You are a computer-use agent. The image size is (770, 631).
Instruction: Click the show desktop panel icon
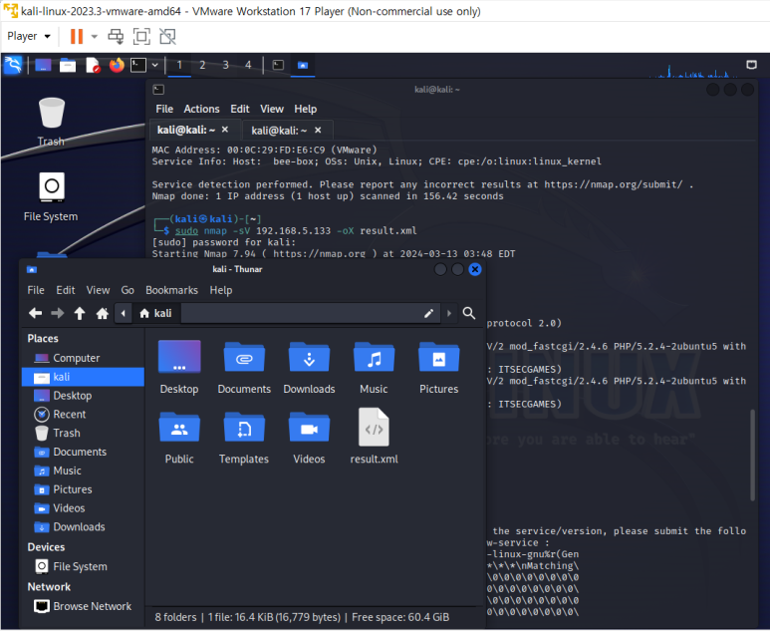pos(43,65)
